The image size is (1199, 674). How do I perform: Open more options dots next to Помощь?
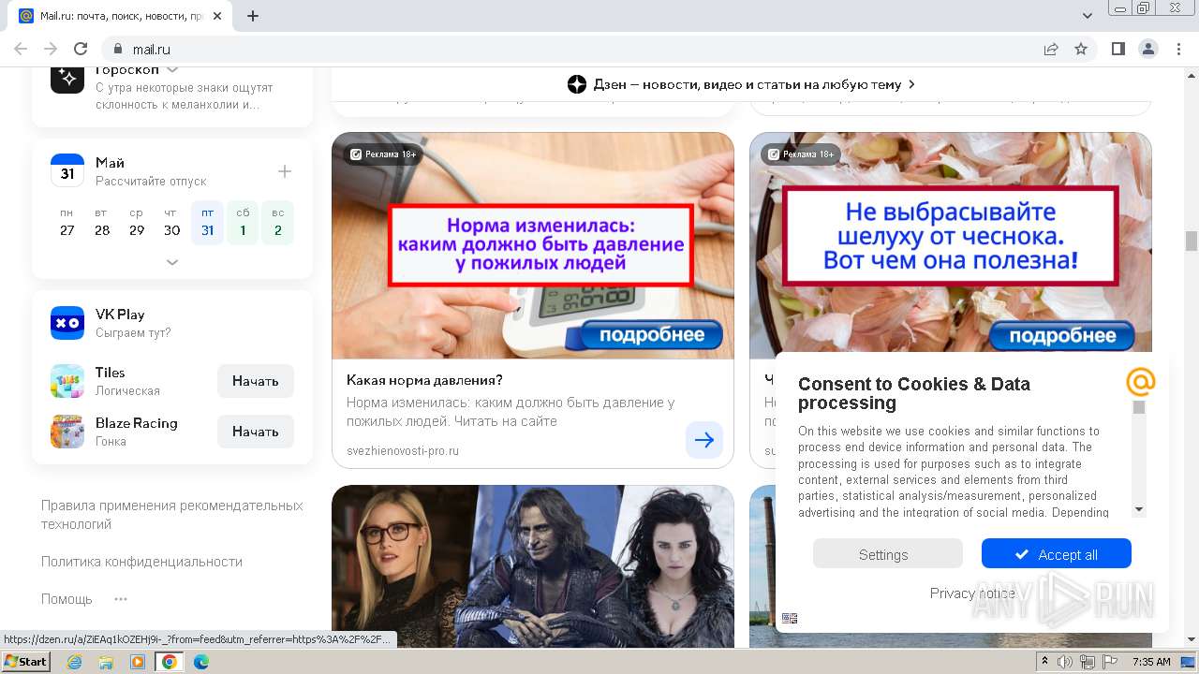point(121,599)
